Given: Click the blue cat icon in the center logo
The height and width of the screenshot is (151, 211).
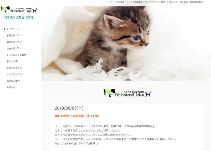Looking at the screenshot, I should coord(148,94).
